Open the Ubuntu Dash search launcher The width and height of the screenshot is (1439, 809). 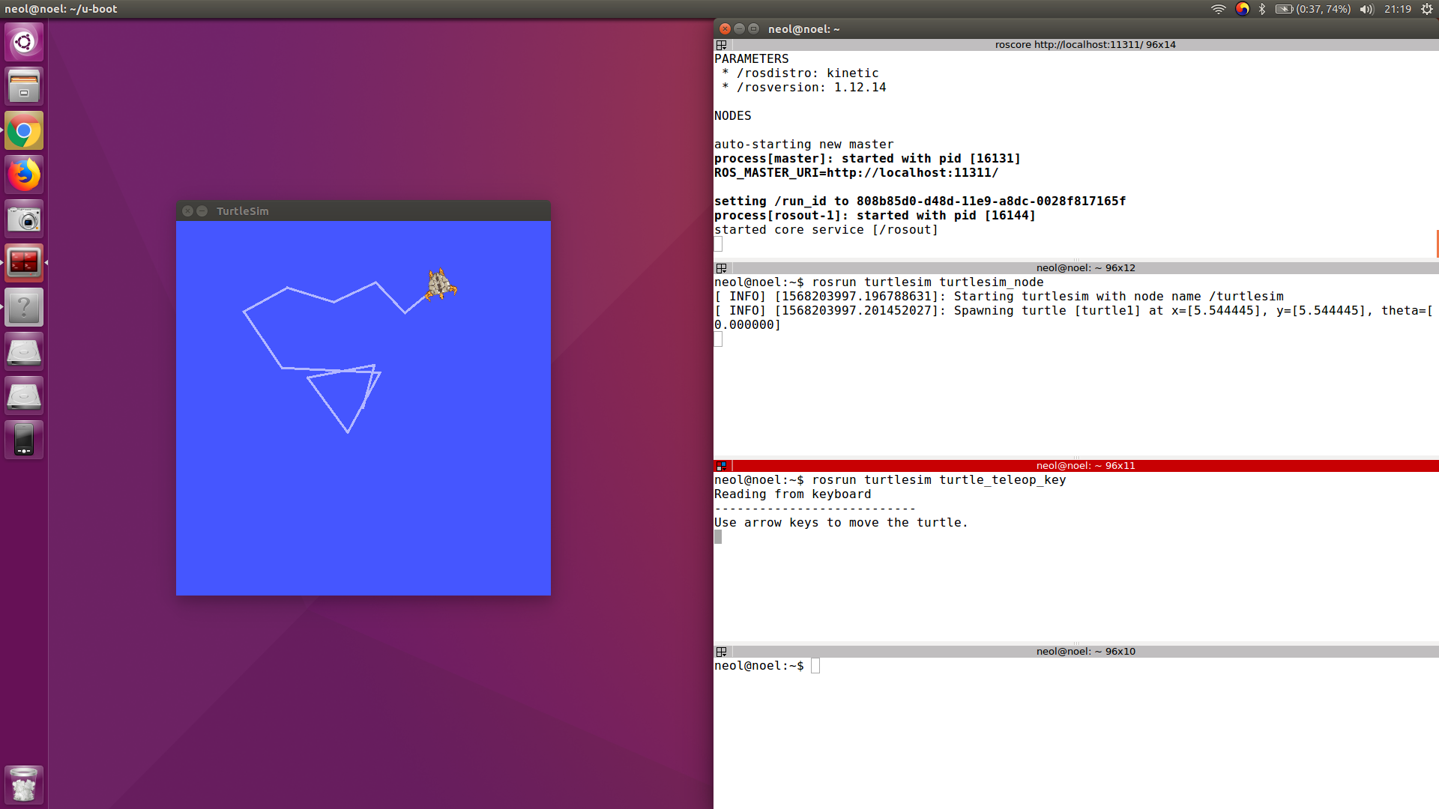click(x=24, y=42)
